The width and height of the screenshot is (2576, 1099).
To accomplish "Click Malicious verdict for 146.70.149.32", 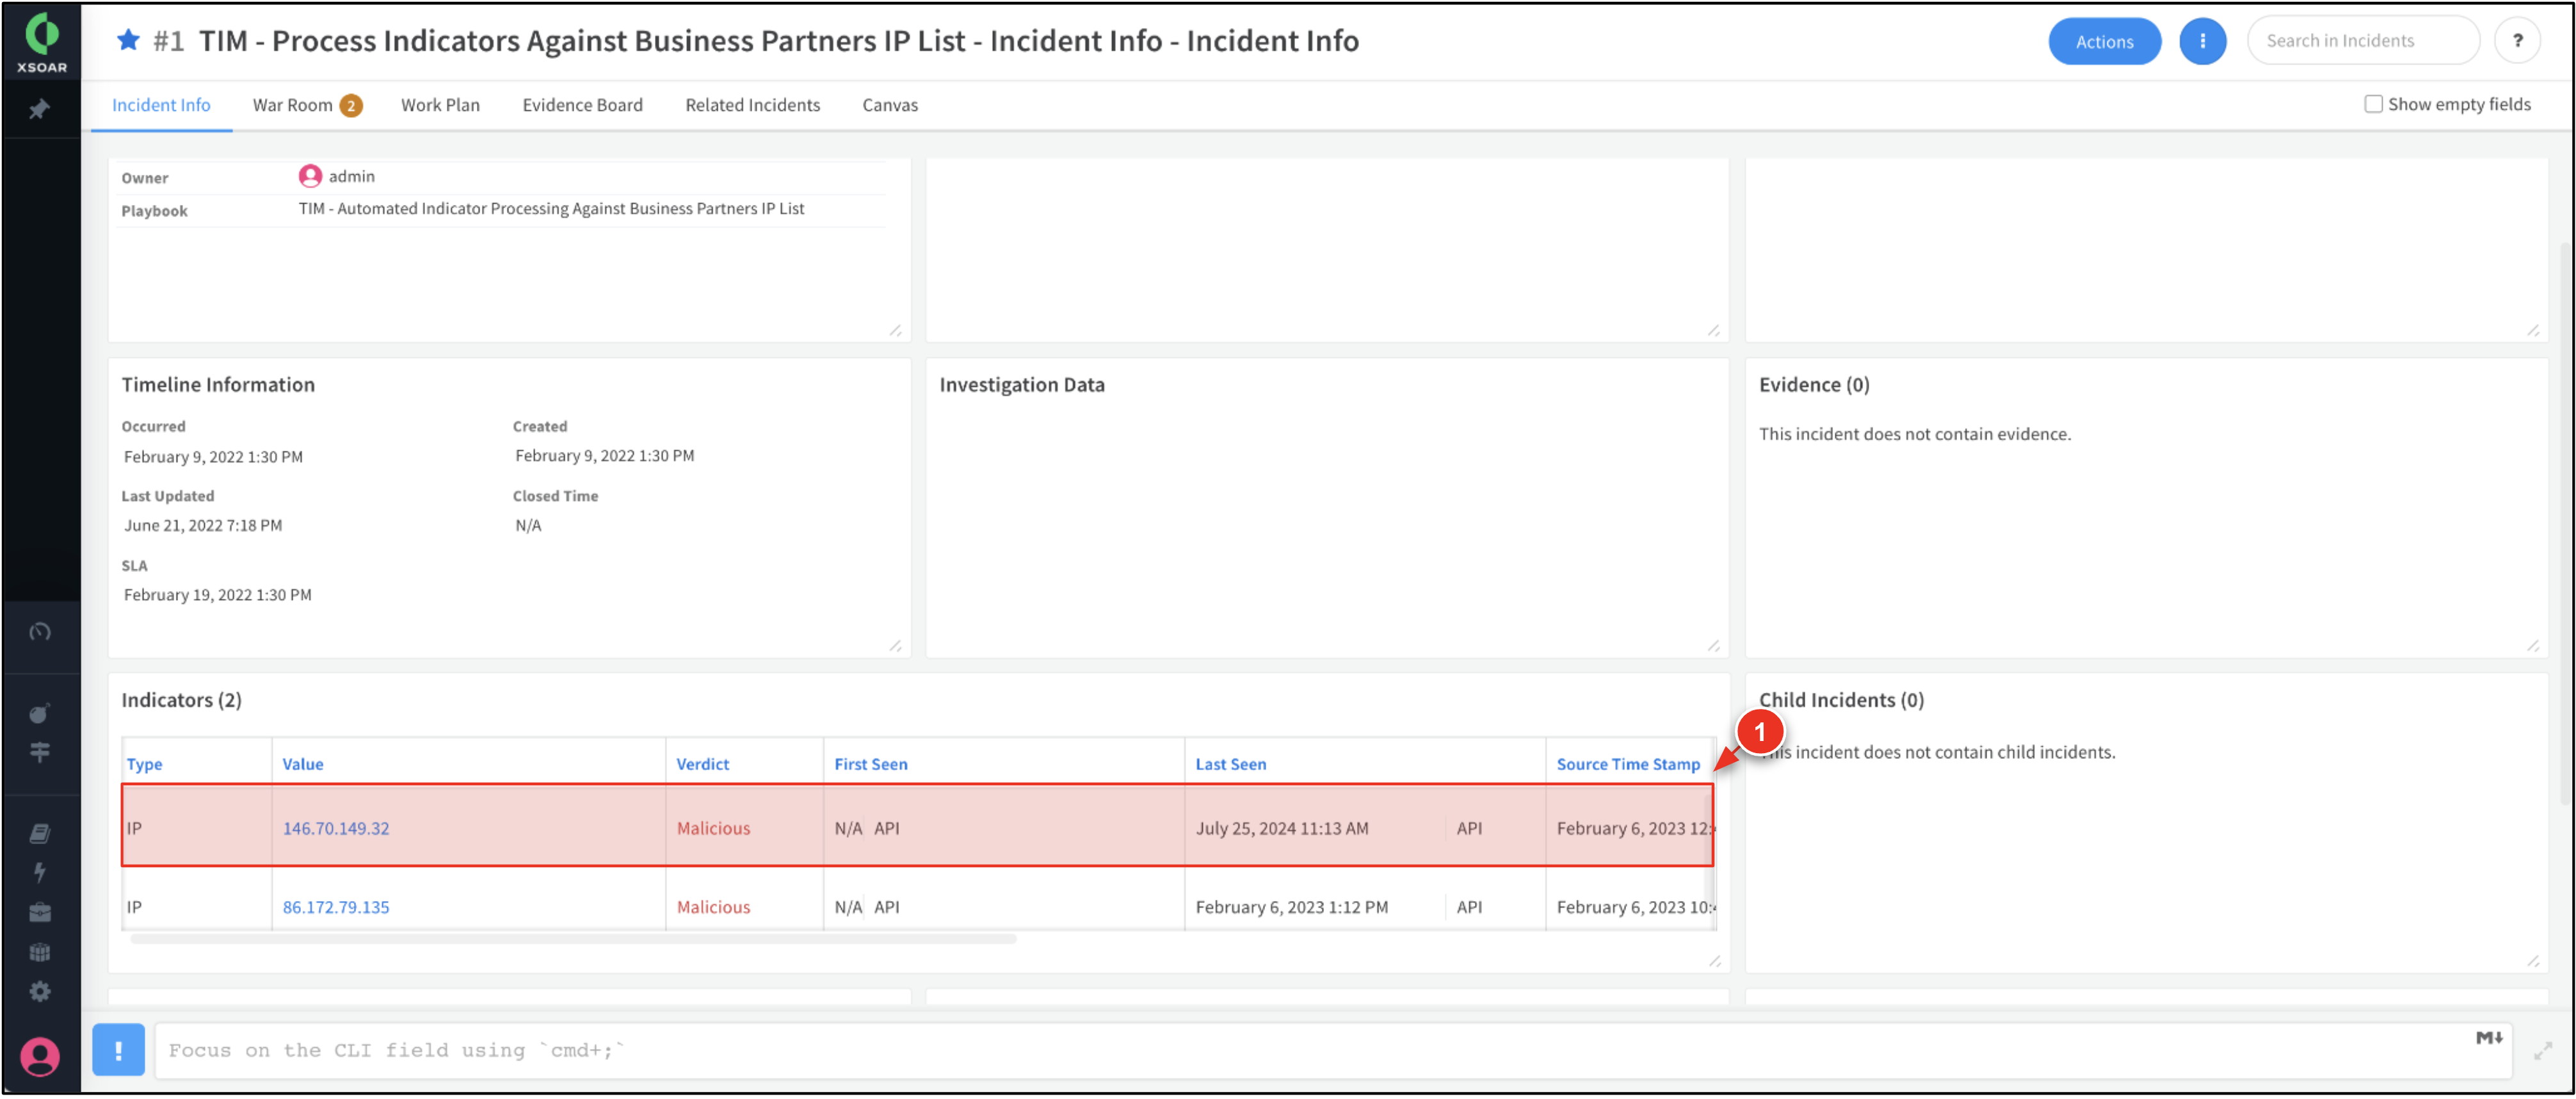I will coord(713,828).
